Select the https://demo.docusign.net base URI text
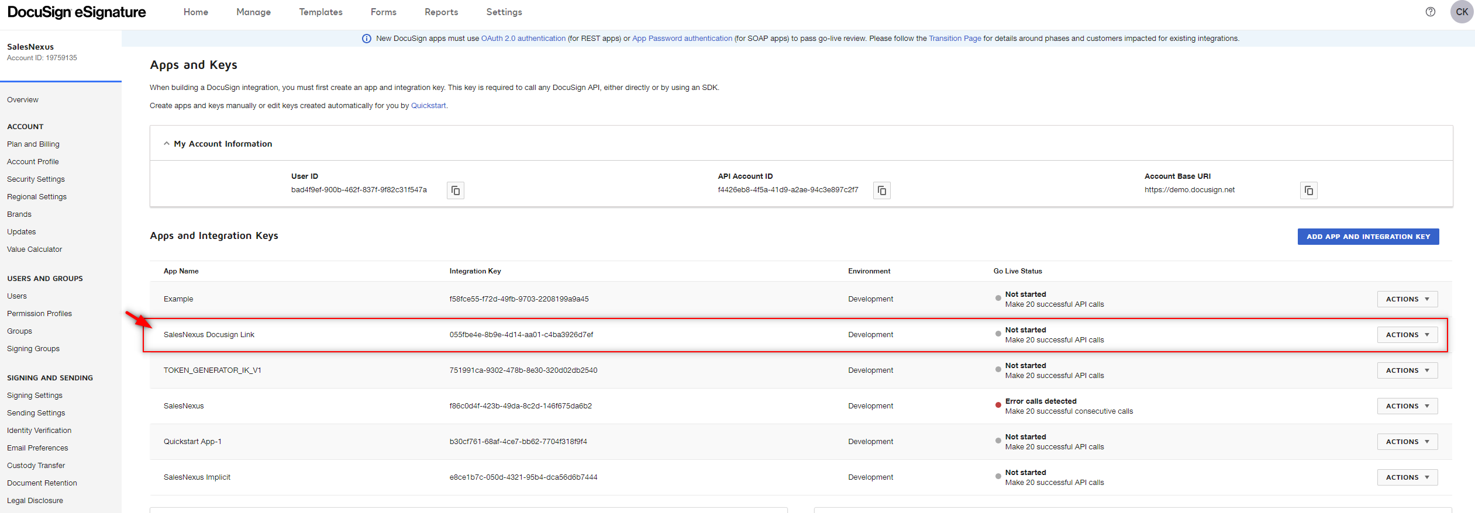 point(1190,190)
